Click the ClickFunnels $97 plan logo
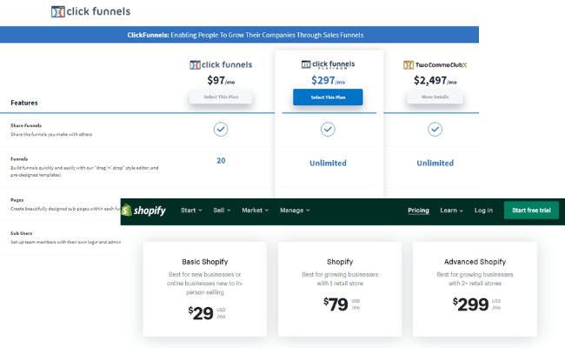Image resolution: width=565 pixels, height=348 pixels. pyautogui.click(x=221, y=65)
